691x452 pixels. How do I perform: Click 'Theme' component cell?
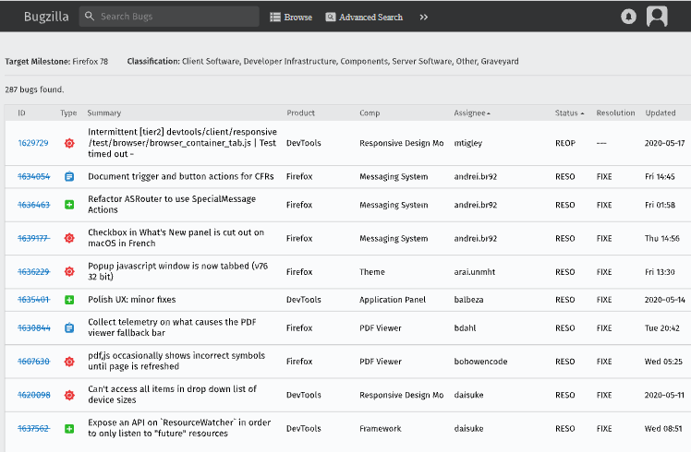(372, 272)
